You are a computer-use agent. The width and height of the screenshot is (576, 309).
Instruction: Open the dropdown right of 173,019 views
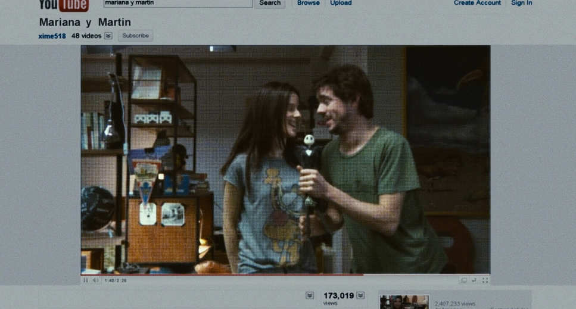[x=360, y=295]
